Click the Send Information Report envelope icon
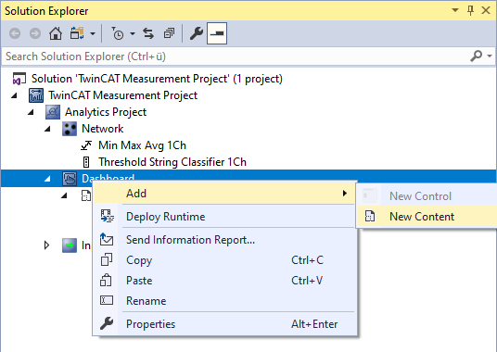This screenshot has width=497, height=352. [x=107, y=239]
